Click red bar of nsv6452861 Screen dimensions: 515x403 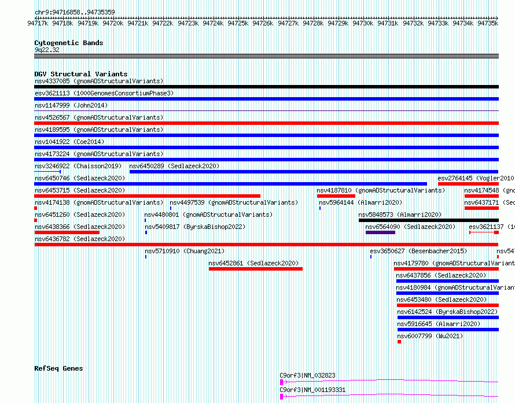pos(256,269)
